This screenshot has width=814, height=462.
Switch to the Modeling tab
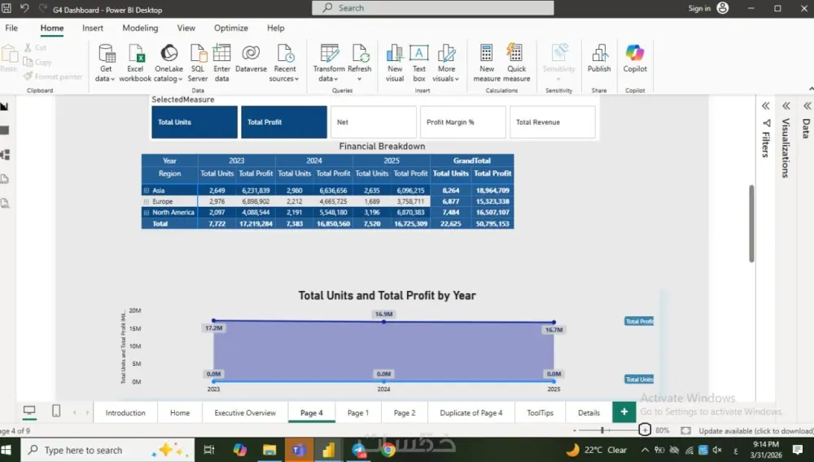click(x=140, y=28)
